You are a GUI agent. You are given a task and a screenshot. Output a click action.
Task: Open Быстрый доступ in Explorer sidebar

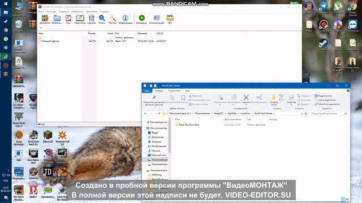tap(157, 122)
